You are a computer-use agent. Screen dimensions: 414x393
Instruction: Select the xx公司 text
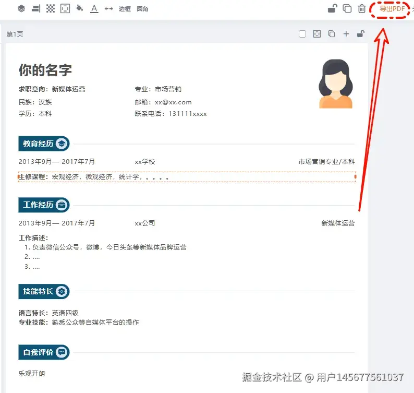(x=144, y=223)
